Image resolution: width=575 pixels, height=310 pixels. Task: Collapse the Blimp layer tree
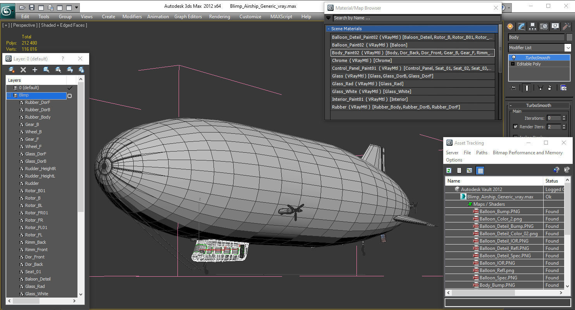pos(9,95)
